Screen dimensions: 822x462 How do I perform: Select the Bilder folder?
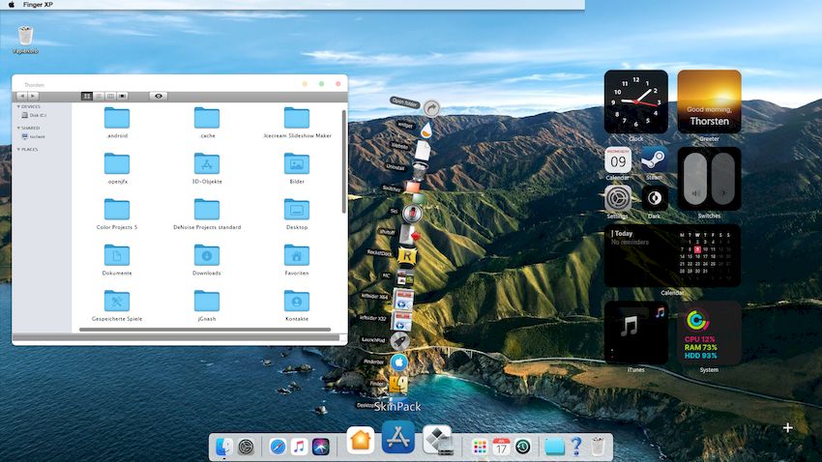pyautogui.click(x=297, y=168)
